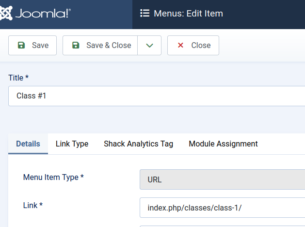Viewport: 305px width, 227px height.
Task: Click the Save button
Action: point(32,45)
